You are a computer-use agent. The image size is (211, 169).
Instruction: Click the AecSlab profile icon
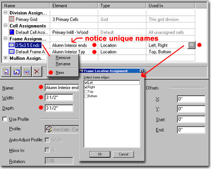click(49, 129)
